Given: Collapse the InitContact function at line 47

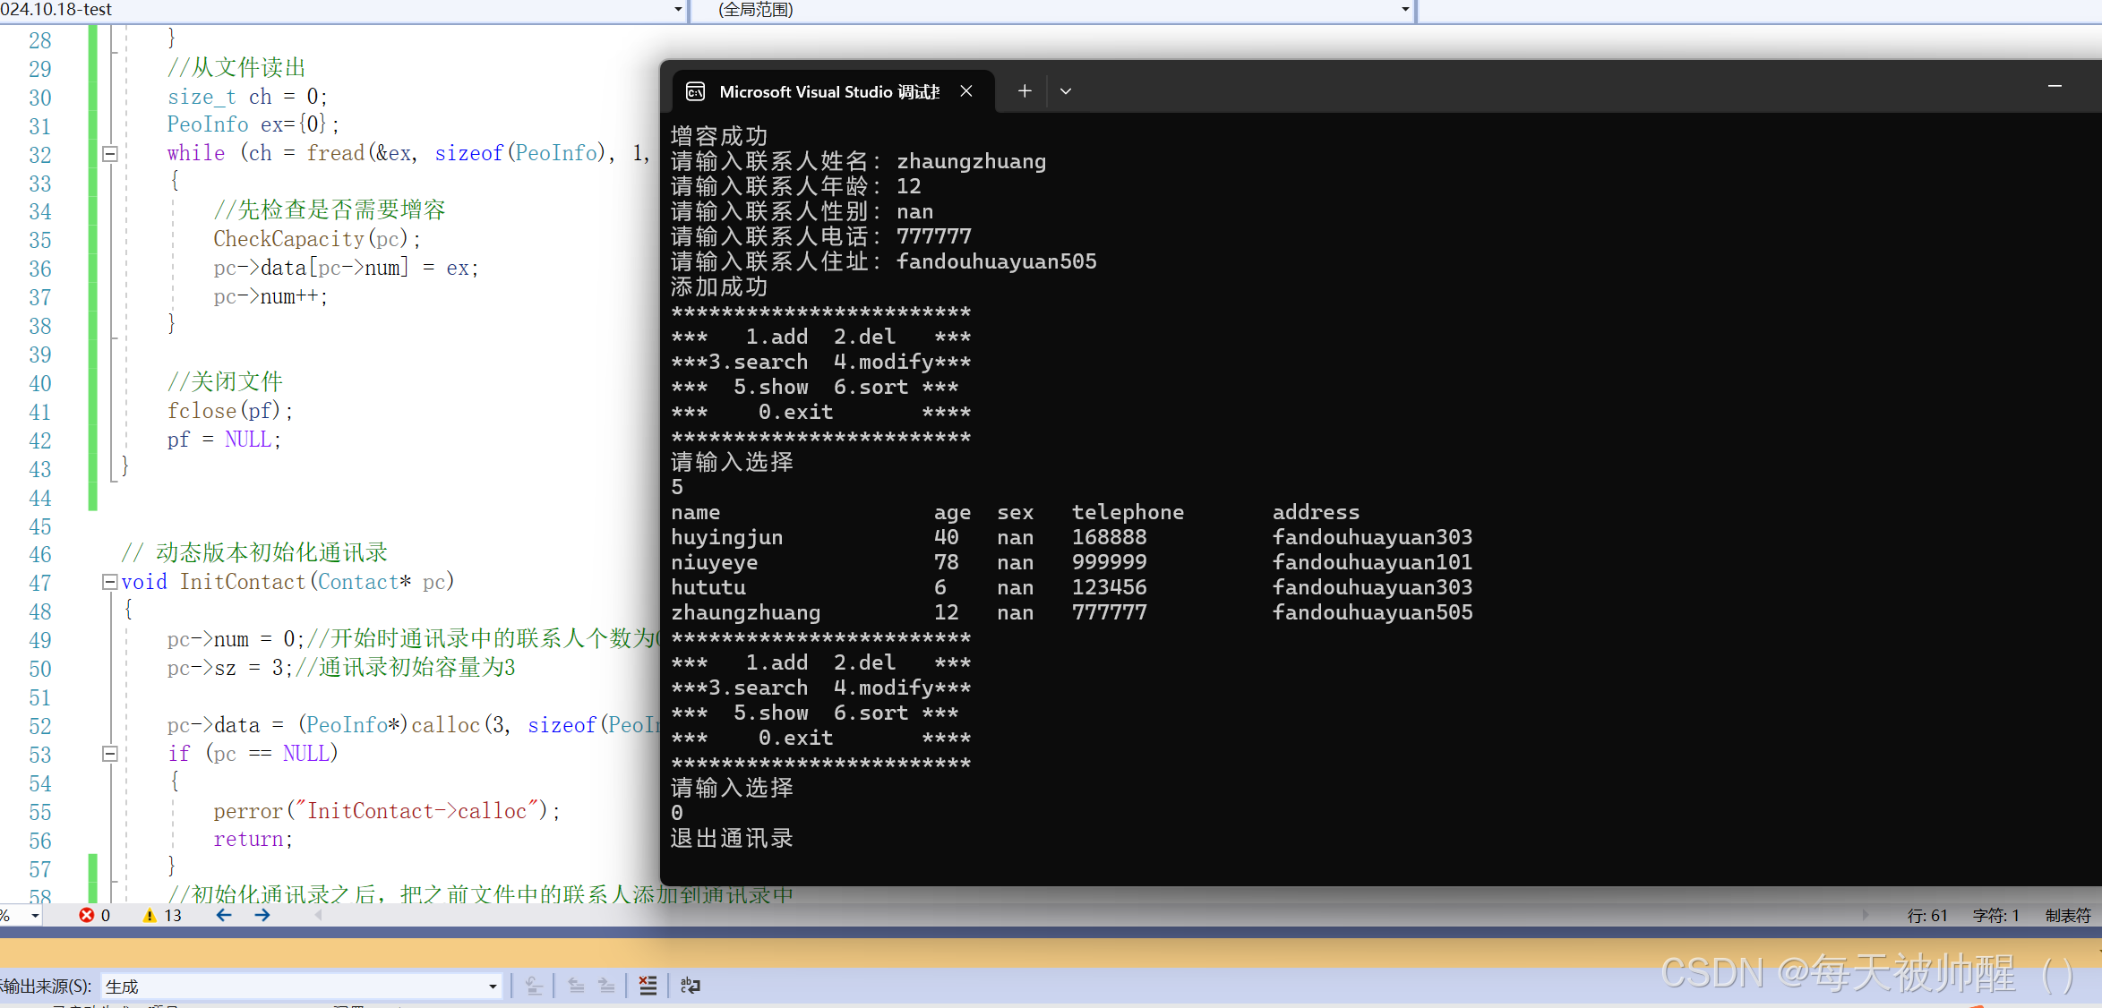Looking at the screenshot, I should (x=110, y=582).
